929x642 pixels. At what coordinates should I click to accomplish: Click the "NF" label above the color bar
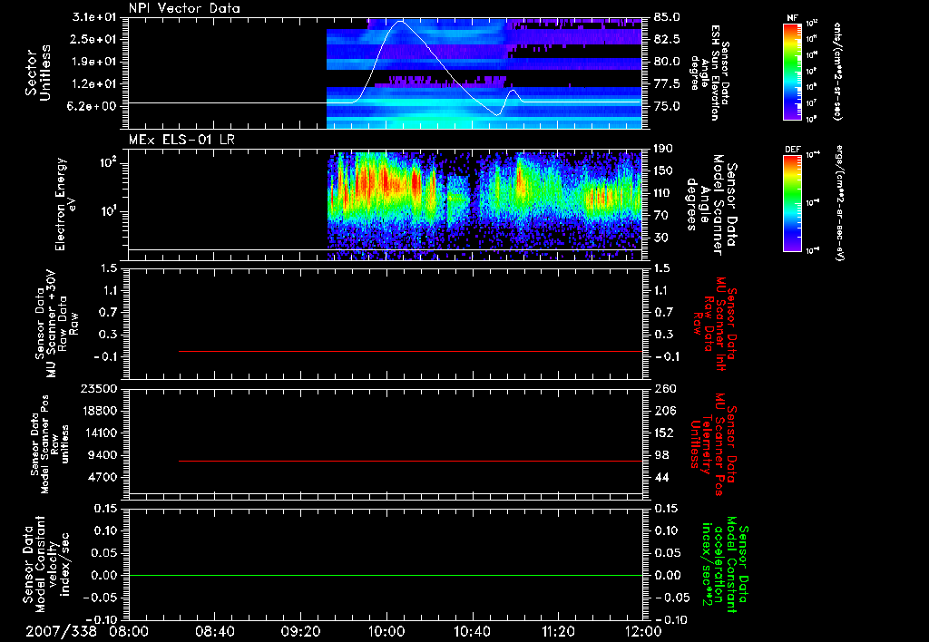point(792,18)
